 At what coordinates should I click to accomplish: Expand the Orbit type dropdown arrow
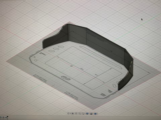[x=70, y=113]
